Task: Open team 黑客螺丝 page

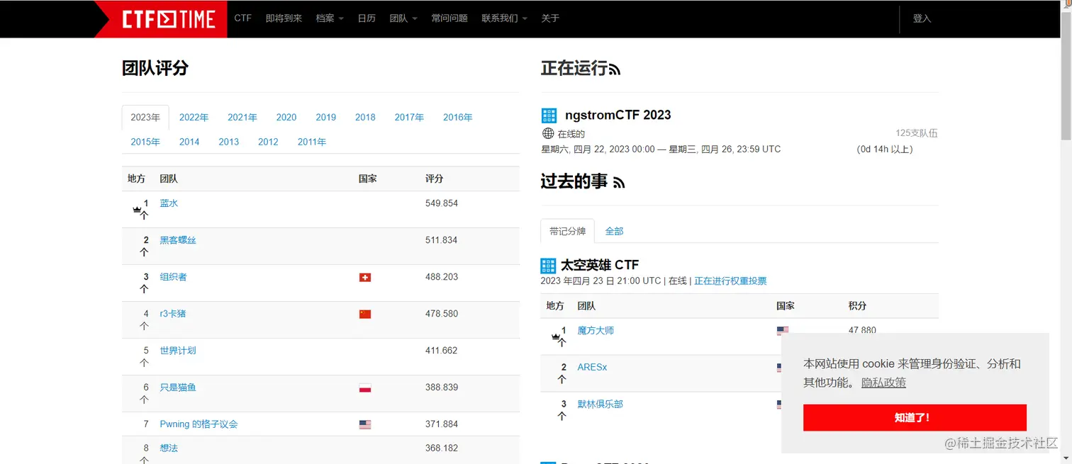Action: click(x=178, y=240)
